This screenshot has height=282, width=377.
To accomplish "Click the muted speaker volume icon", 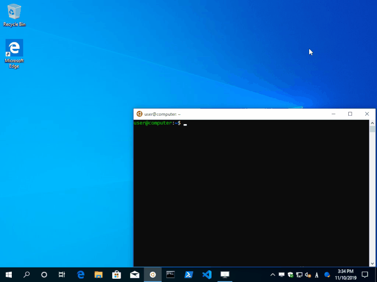I will [308, 275].
